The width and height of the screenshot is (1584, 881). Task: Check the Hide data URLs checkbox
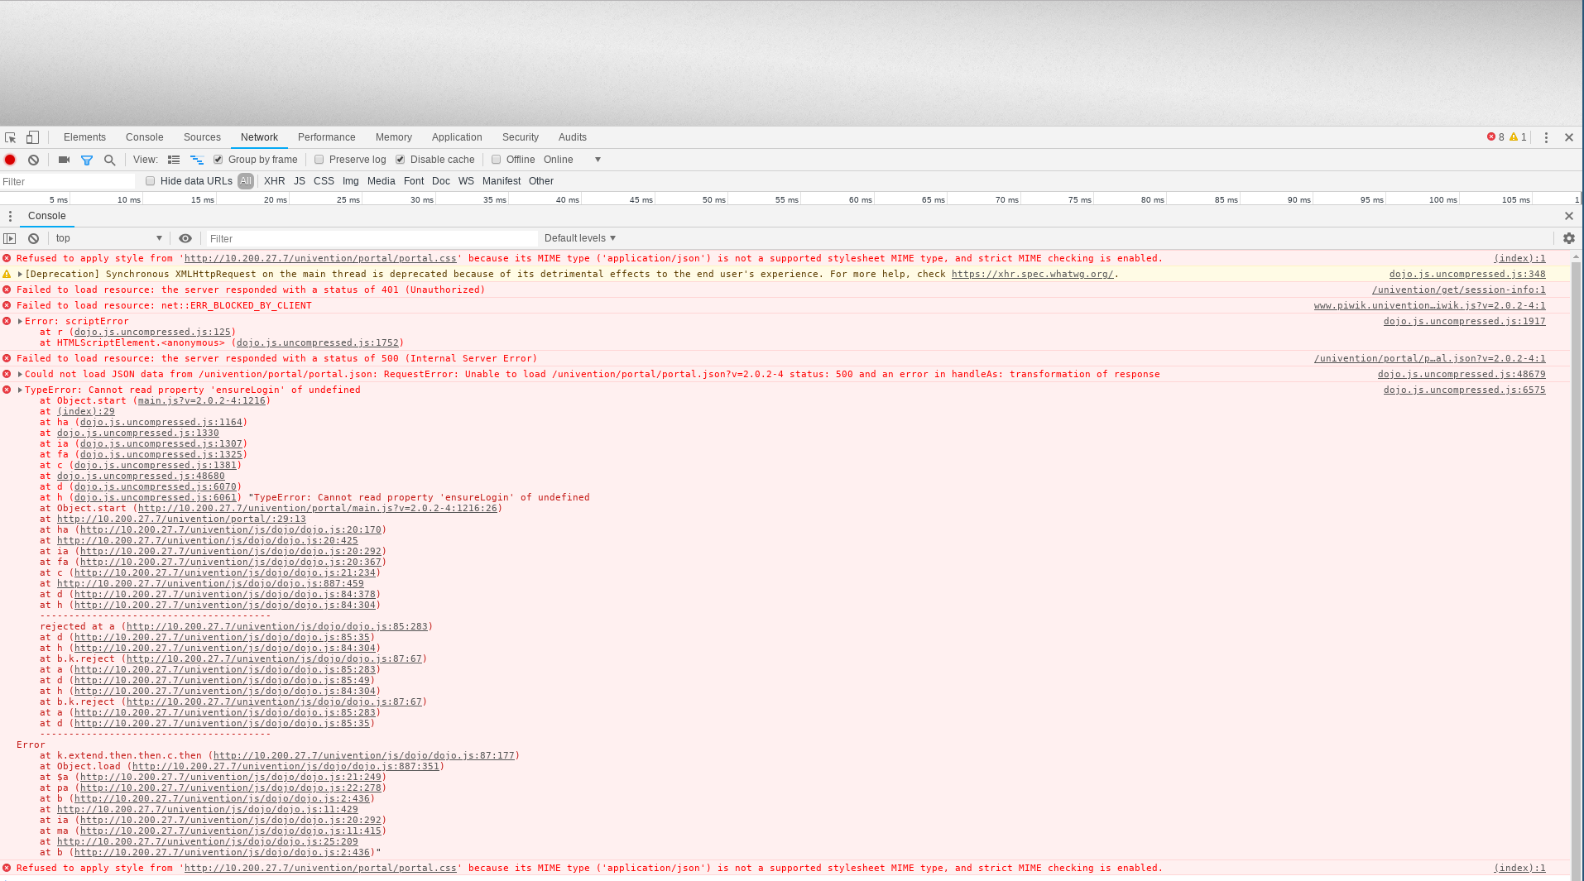coord(151,181)
